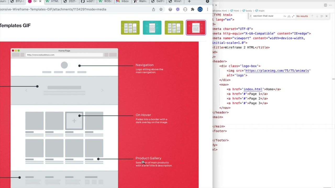Bookmark this page with the star icon
This screenshot has width=335, height=188.
tap(161, 9)
